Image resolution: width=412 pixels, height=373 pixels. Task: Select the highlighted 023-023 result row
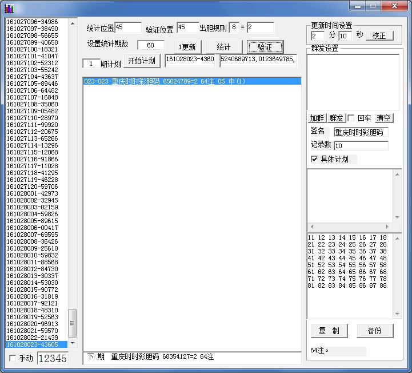(x=191, y=81)
